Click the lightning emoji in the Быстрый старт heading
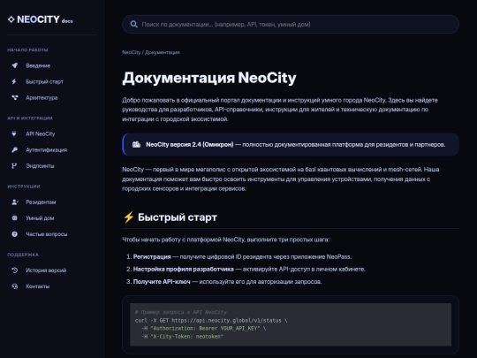Image resolution: width=477 pixels, height=358 pixels. 128,217
